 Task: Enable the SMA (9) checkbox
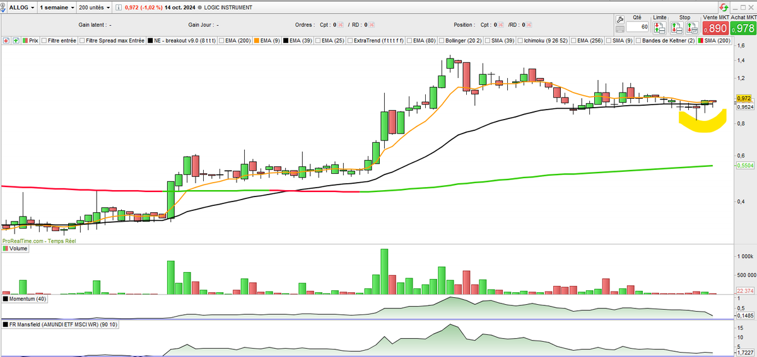tap(609, 40)
